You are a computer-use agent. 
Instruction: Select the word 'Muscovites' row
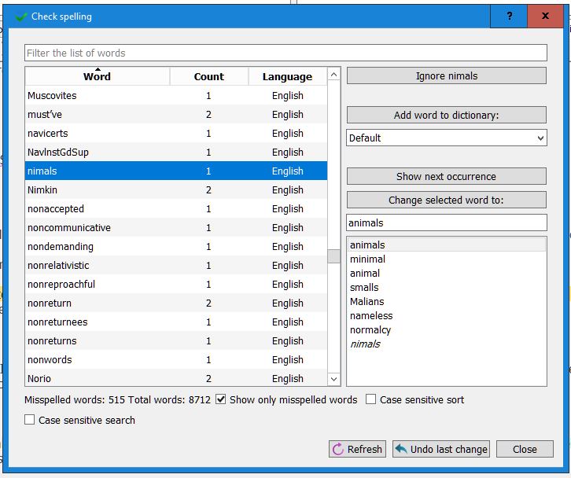point(176,96)
